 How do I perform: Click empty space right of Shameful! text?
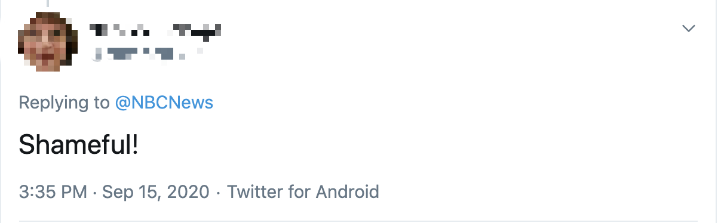click(418, 144)
